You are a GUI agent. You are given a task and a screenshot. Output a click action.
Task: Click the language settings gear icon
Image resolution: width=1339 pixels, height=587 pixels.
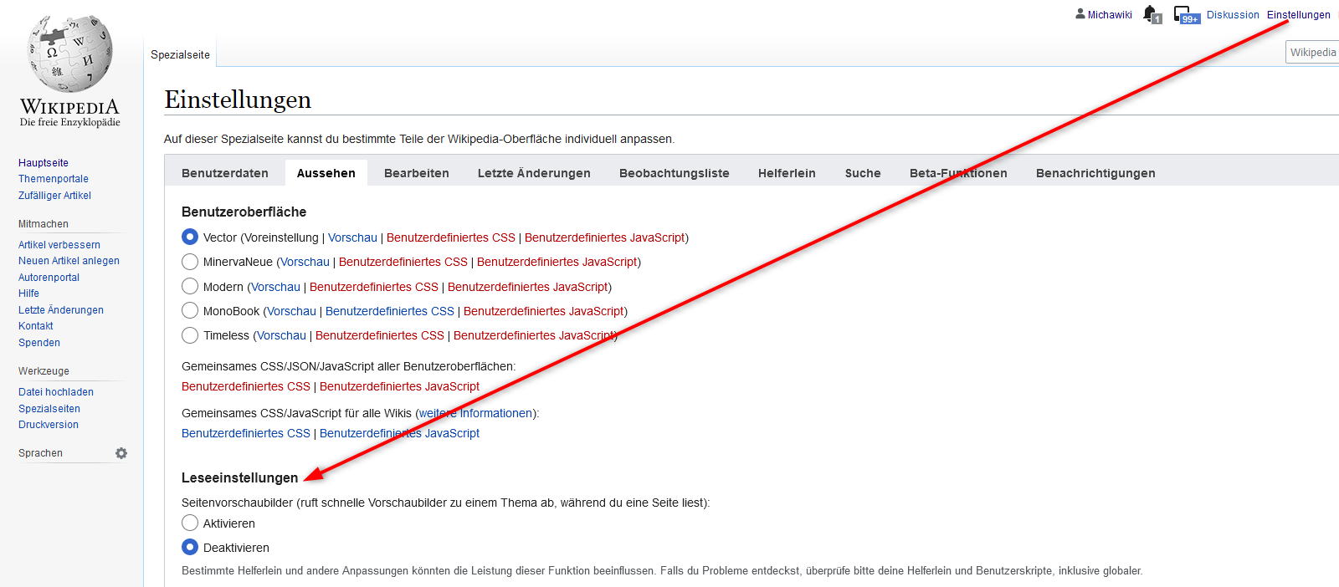click(x=121, y=453)
